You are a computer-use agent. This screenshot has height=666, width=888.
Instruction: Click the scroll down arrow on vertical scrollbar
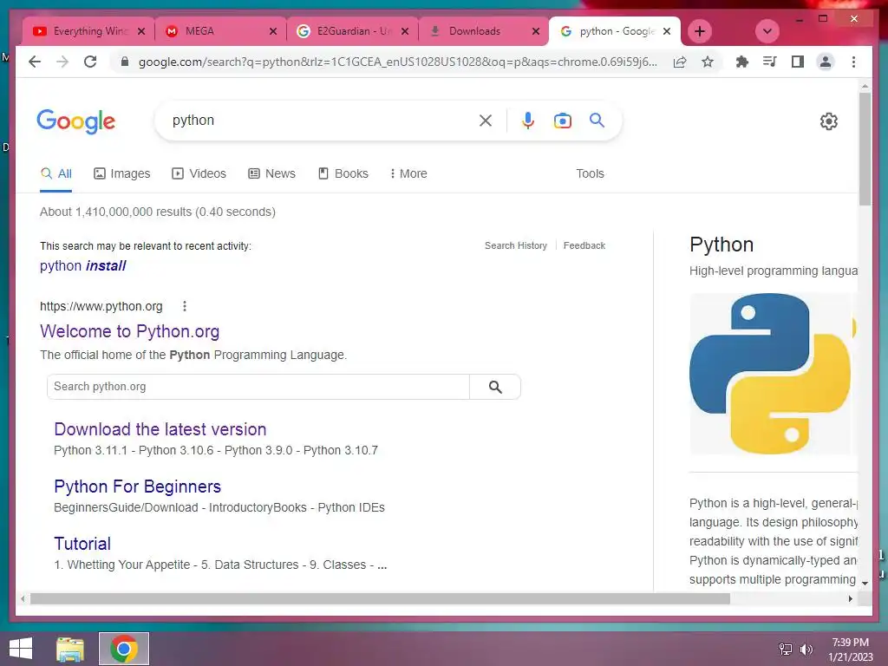click(x=865, y=583)
